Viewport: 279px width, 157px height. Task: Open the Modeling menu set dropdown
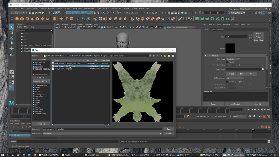[x=17, y=13]
